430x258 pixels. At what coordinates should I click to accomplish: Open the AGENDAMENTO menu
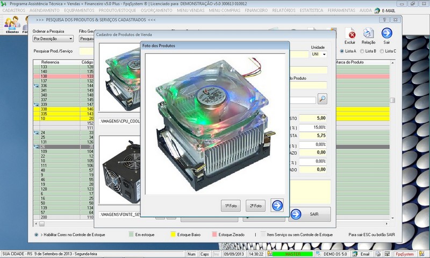point(45,10)
